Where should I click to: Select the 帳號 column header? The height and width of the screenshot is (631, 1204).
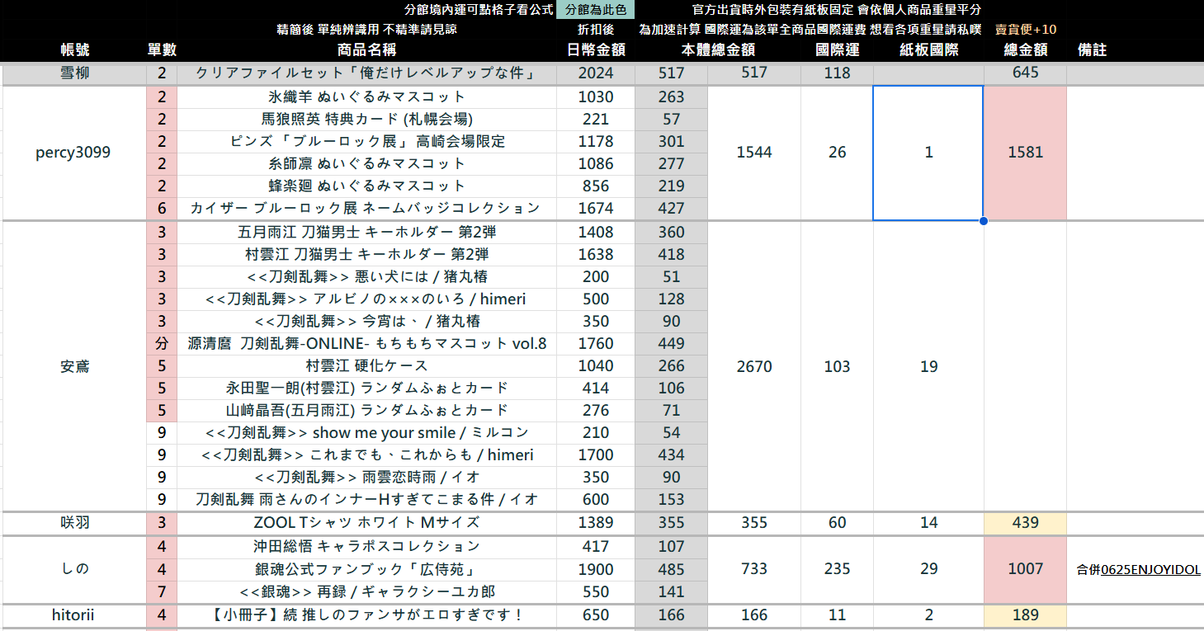click(74, 49)
